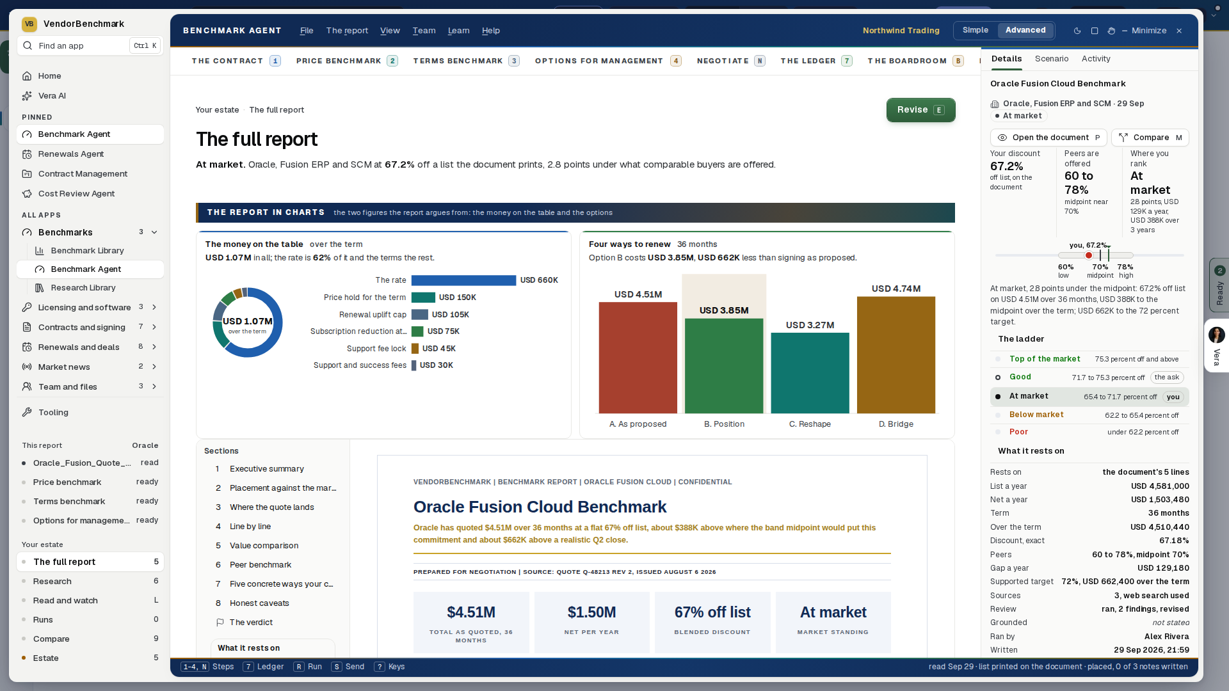Switch to Simple mode
Image resolution: width=1229 pixels, height=691 pixels.
click(976, 30)
